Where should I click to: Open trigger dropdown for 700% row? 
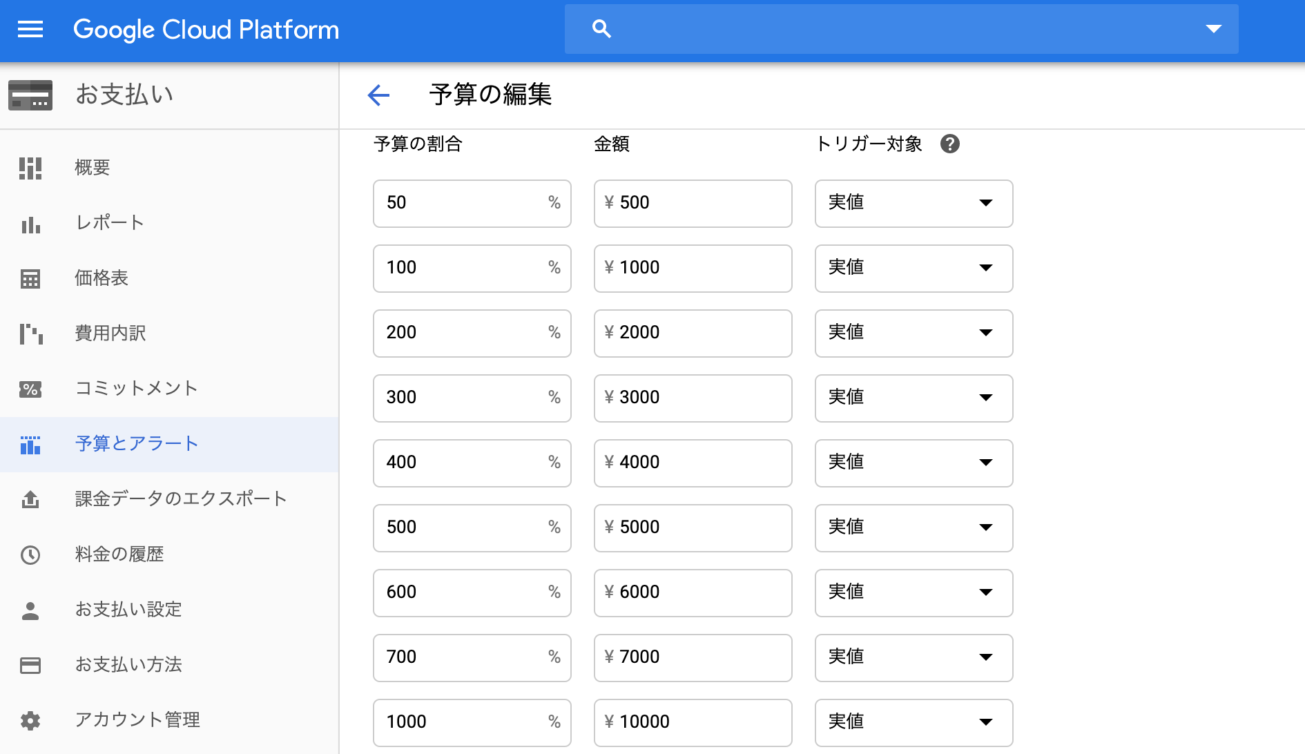[x=913, y=658]
